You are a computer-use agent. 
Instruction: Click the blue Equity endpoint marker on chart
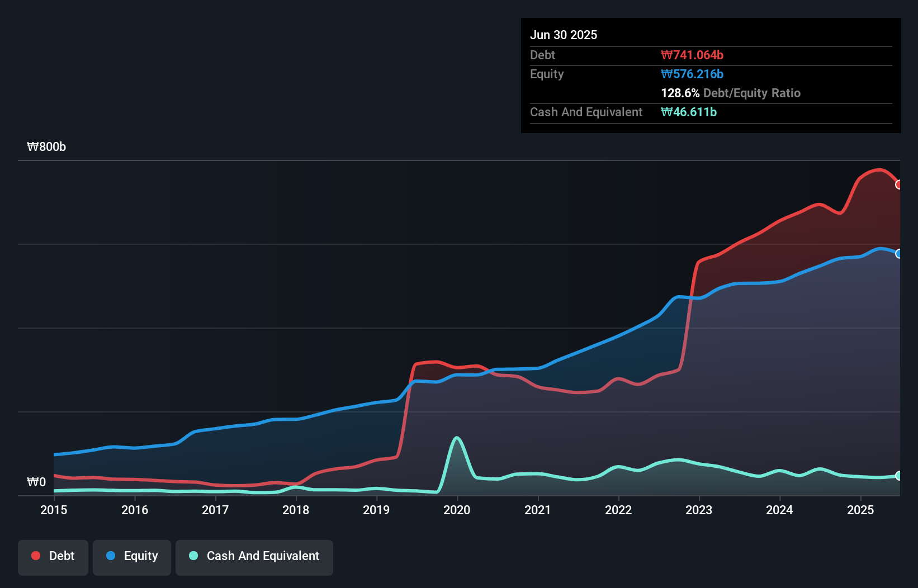click(x=899, y=254)
